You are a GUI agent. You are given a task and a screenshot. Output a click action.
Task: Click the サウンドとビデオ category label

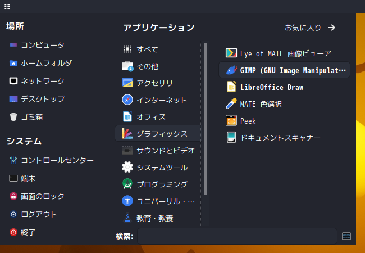tap(166, 151)
